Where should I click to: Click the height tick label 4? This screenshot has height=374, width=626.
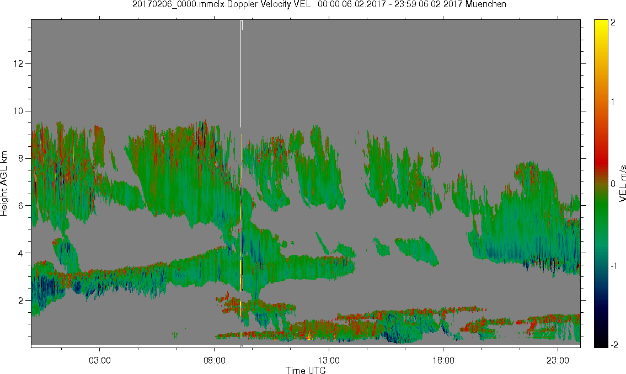tap(21, 253)
